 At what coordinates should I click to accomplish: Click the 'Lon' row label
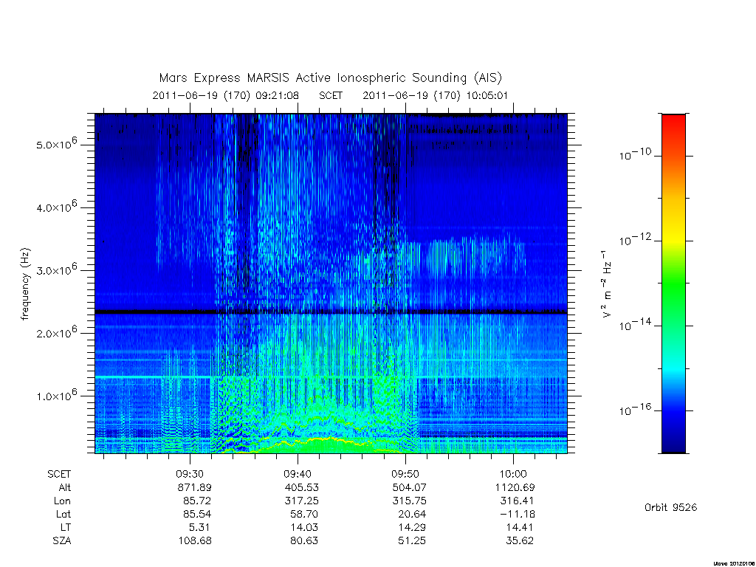point(62,501)
